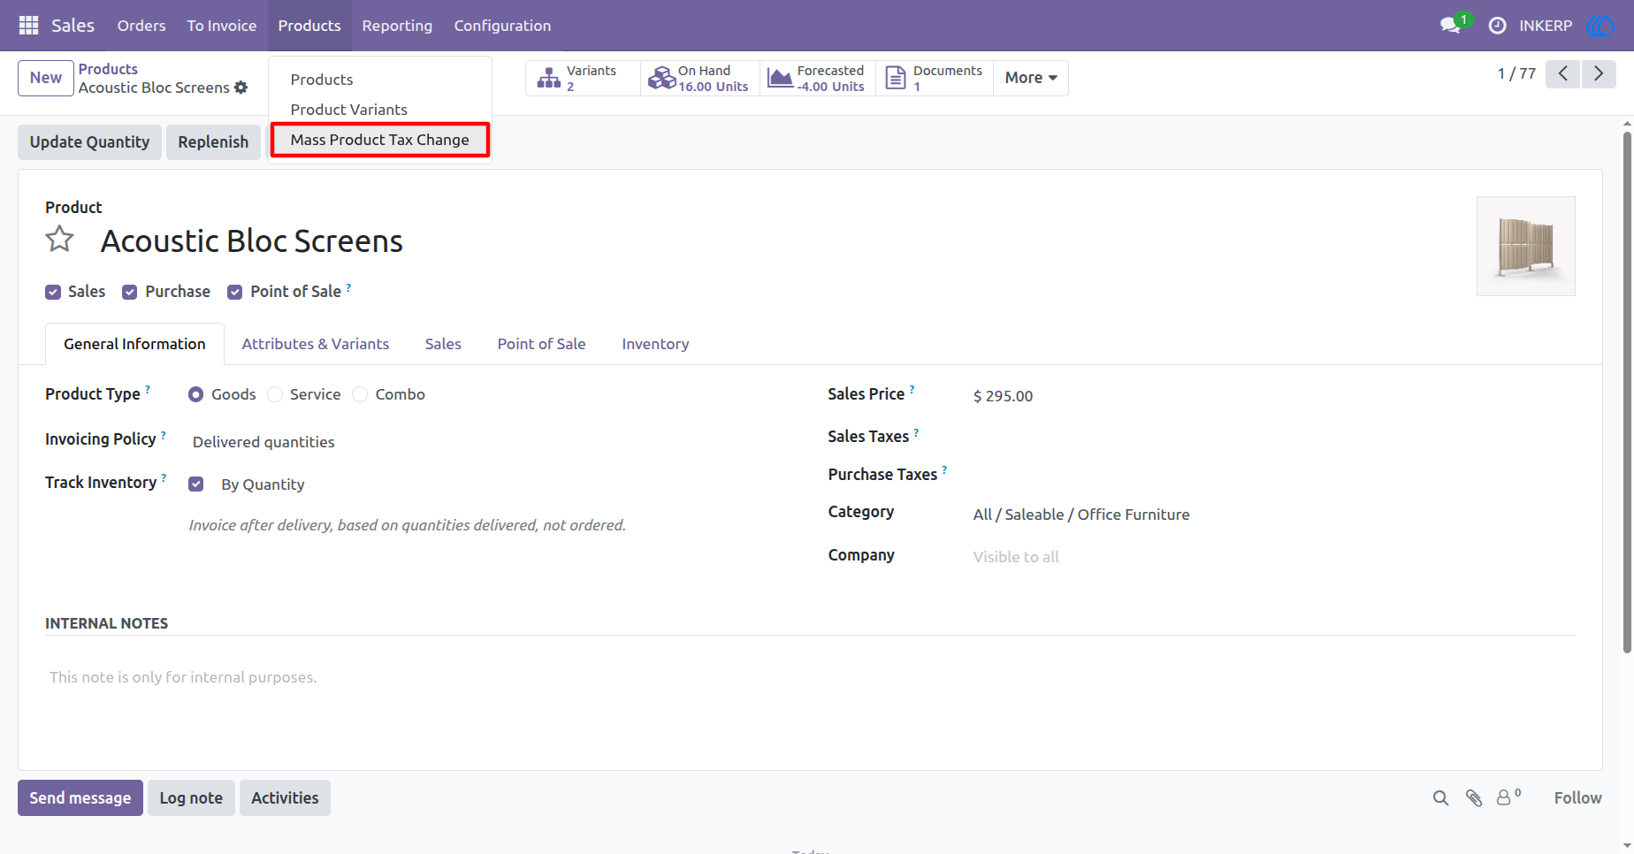Screen dimensions: 1634x854
Task: Go to the previous record arrow
Action: click(x=1563, y=73)
